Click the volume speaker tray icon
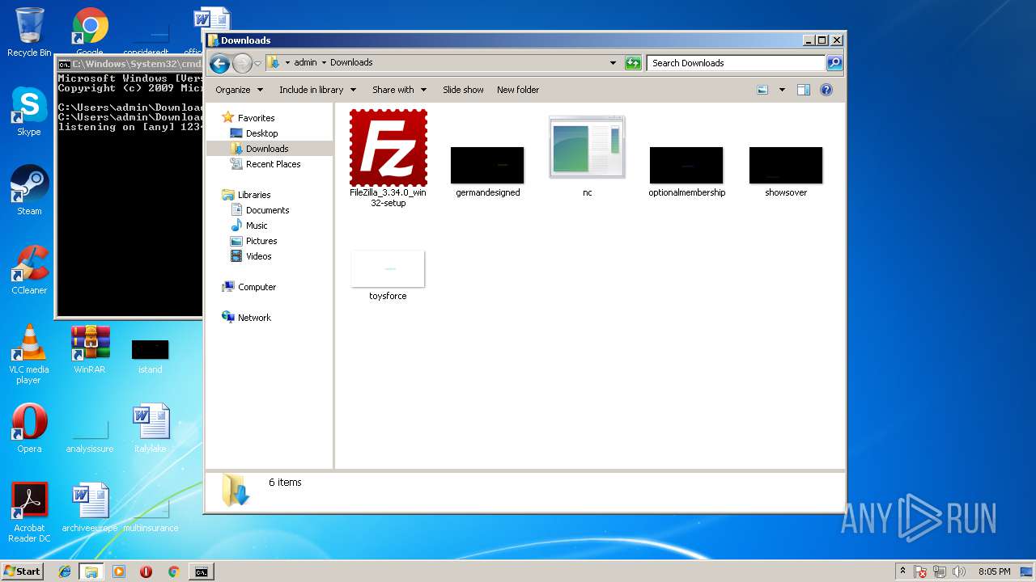 pyautogui.click(x=959, y=571)
